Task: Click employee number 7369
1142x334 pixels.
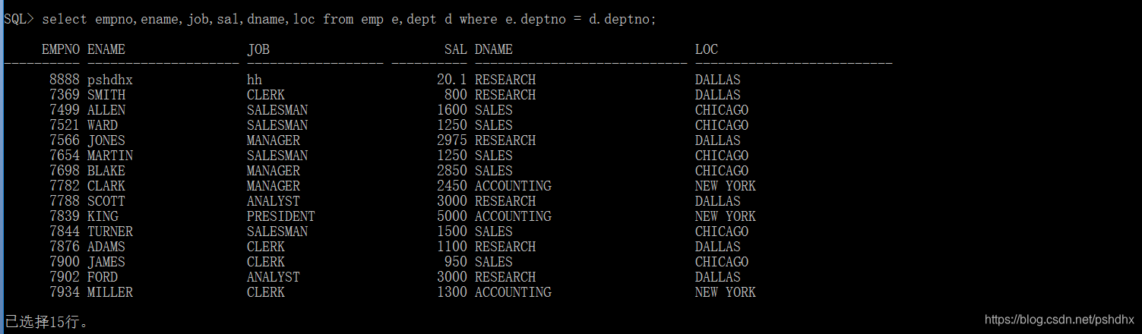Action: (x=65, y=95)
